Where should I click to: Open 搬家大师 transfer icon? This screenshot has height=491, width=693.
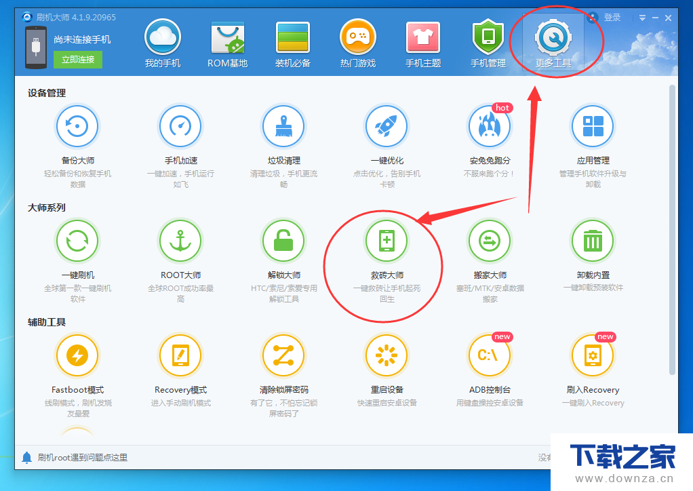pos(490,241)
